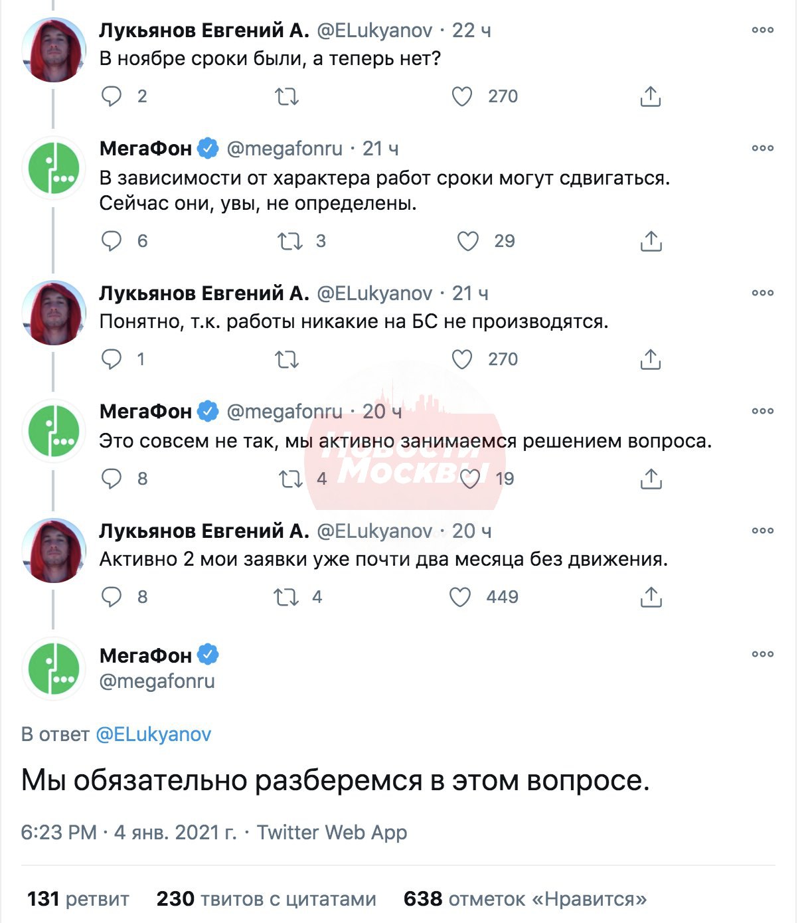Share MegaFon's tweet about actively resolving the issue
810x923 pixels.
(651, 478)
